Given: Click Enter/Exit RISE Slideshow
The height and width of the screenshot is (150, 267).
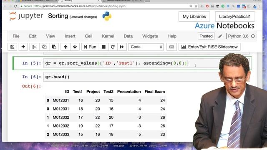Looking at the screenshot, I should tap(209, 47).
